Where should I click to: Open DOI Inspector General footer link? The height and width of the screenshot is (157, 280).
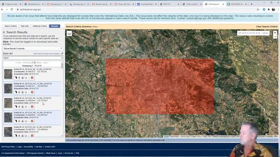[x=35, y=153]
